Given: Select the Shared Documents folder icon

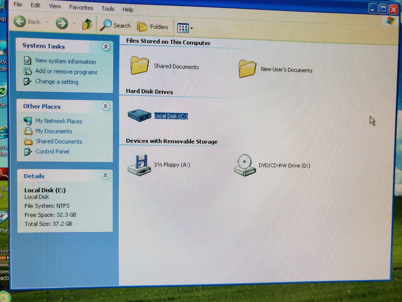Looking at the screenshot, I should click(139, 65).
